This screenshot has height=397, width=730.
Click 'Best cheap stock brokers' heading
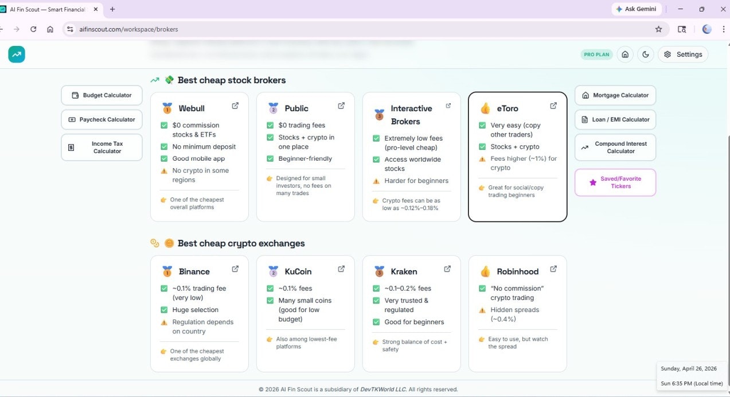[232, 80]
